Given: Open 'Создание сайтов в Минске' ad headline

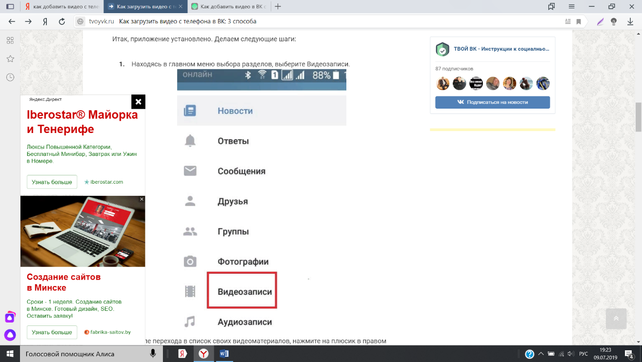Looking at the screenshot, I should pos(64,282).
